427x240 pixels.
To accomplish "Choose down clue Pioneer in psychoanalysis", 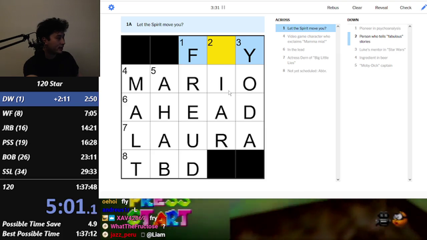I will [x=378, y=28].
